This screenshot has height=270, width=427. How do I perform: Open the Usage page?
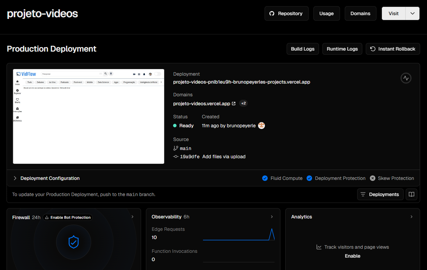click(327, 13)
